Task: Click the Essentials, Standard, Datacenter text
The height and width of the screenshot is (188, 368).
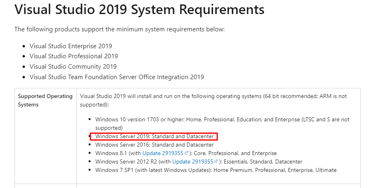Action: (x=263, y=162)
